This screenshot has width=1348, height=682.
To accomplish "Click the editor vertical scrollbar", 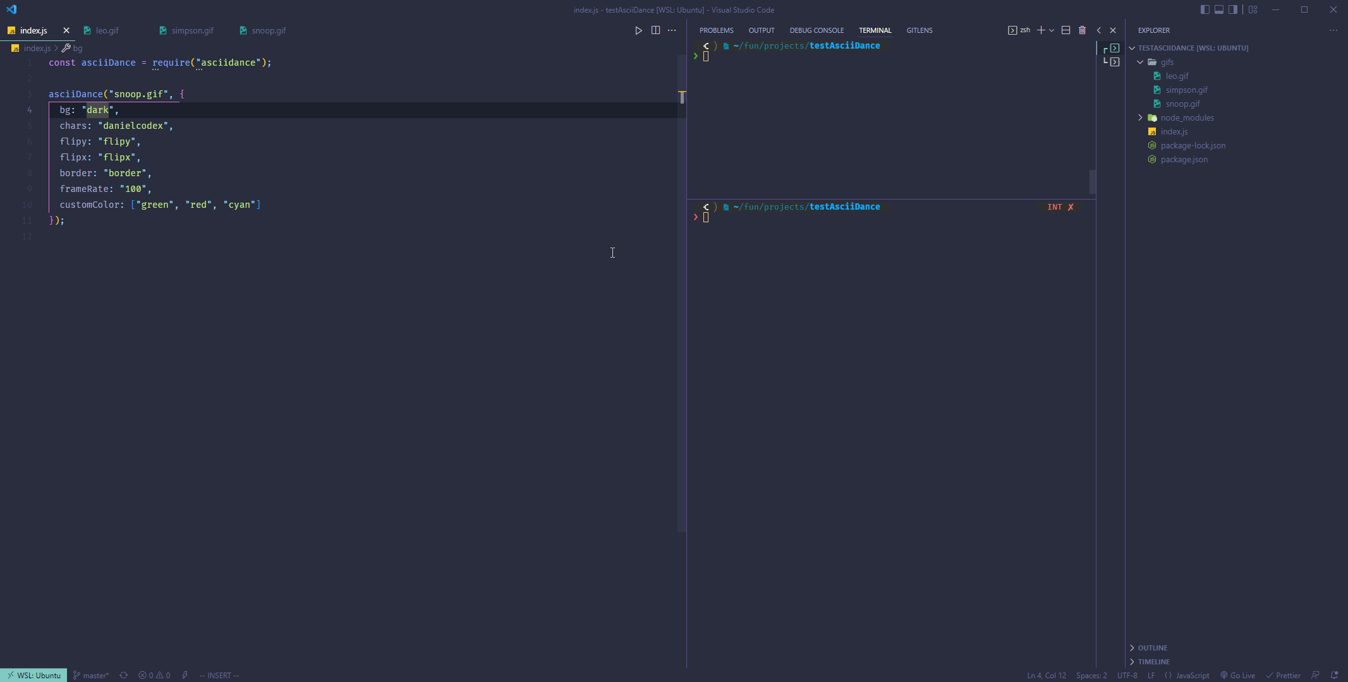I will [x=682, y=316].
